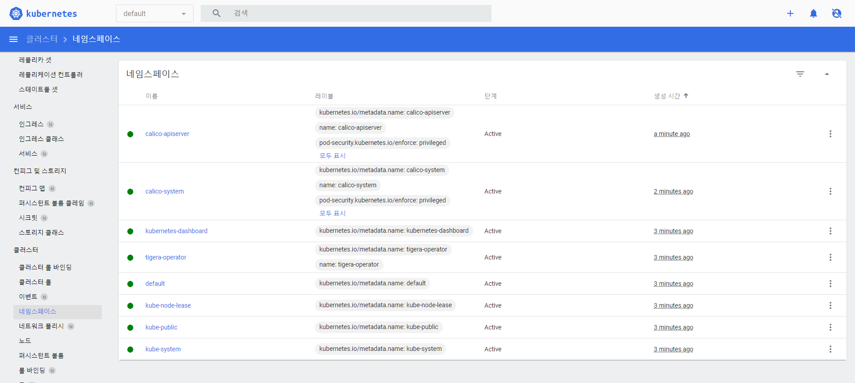This screenshot has width=855, height=383.
Task: Open the notifications bell
Action: point(814,13)
